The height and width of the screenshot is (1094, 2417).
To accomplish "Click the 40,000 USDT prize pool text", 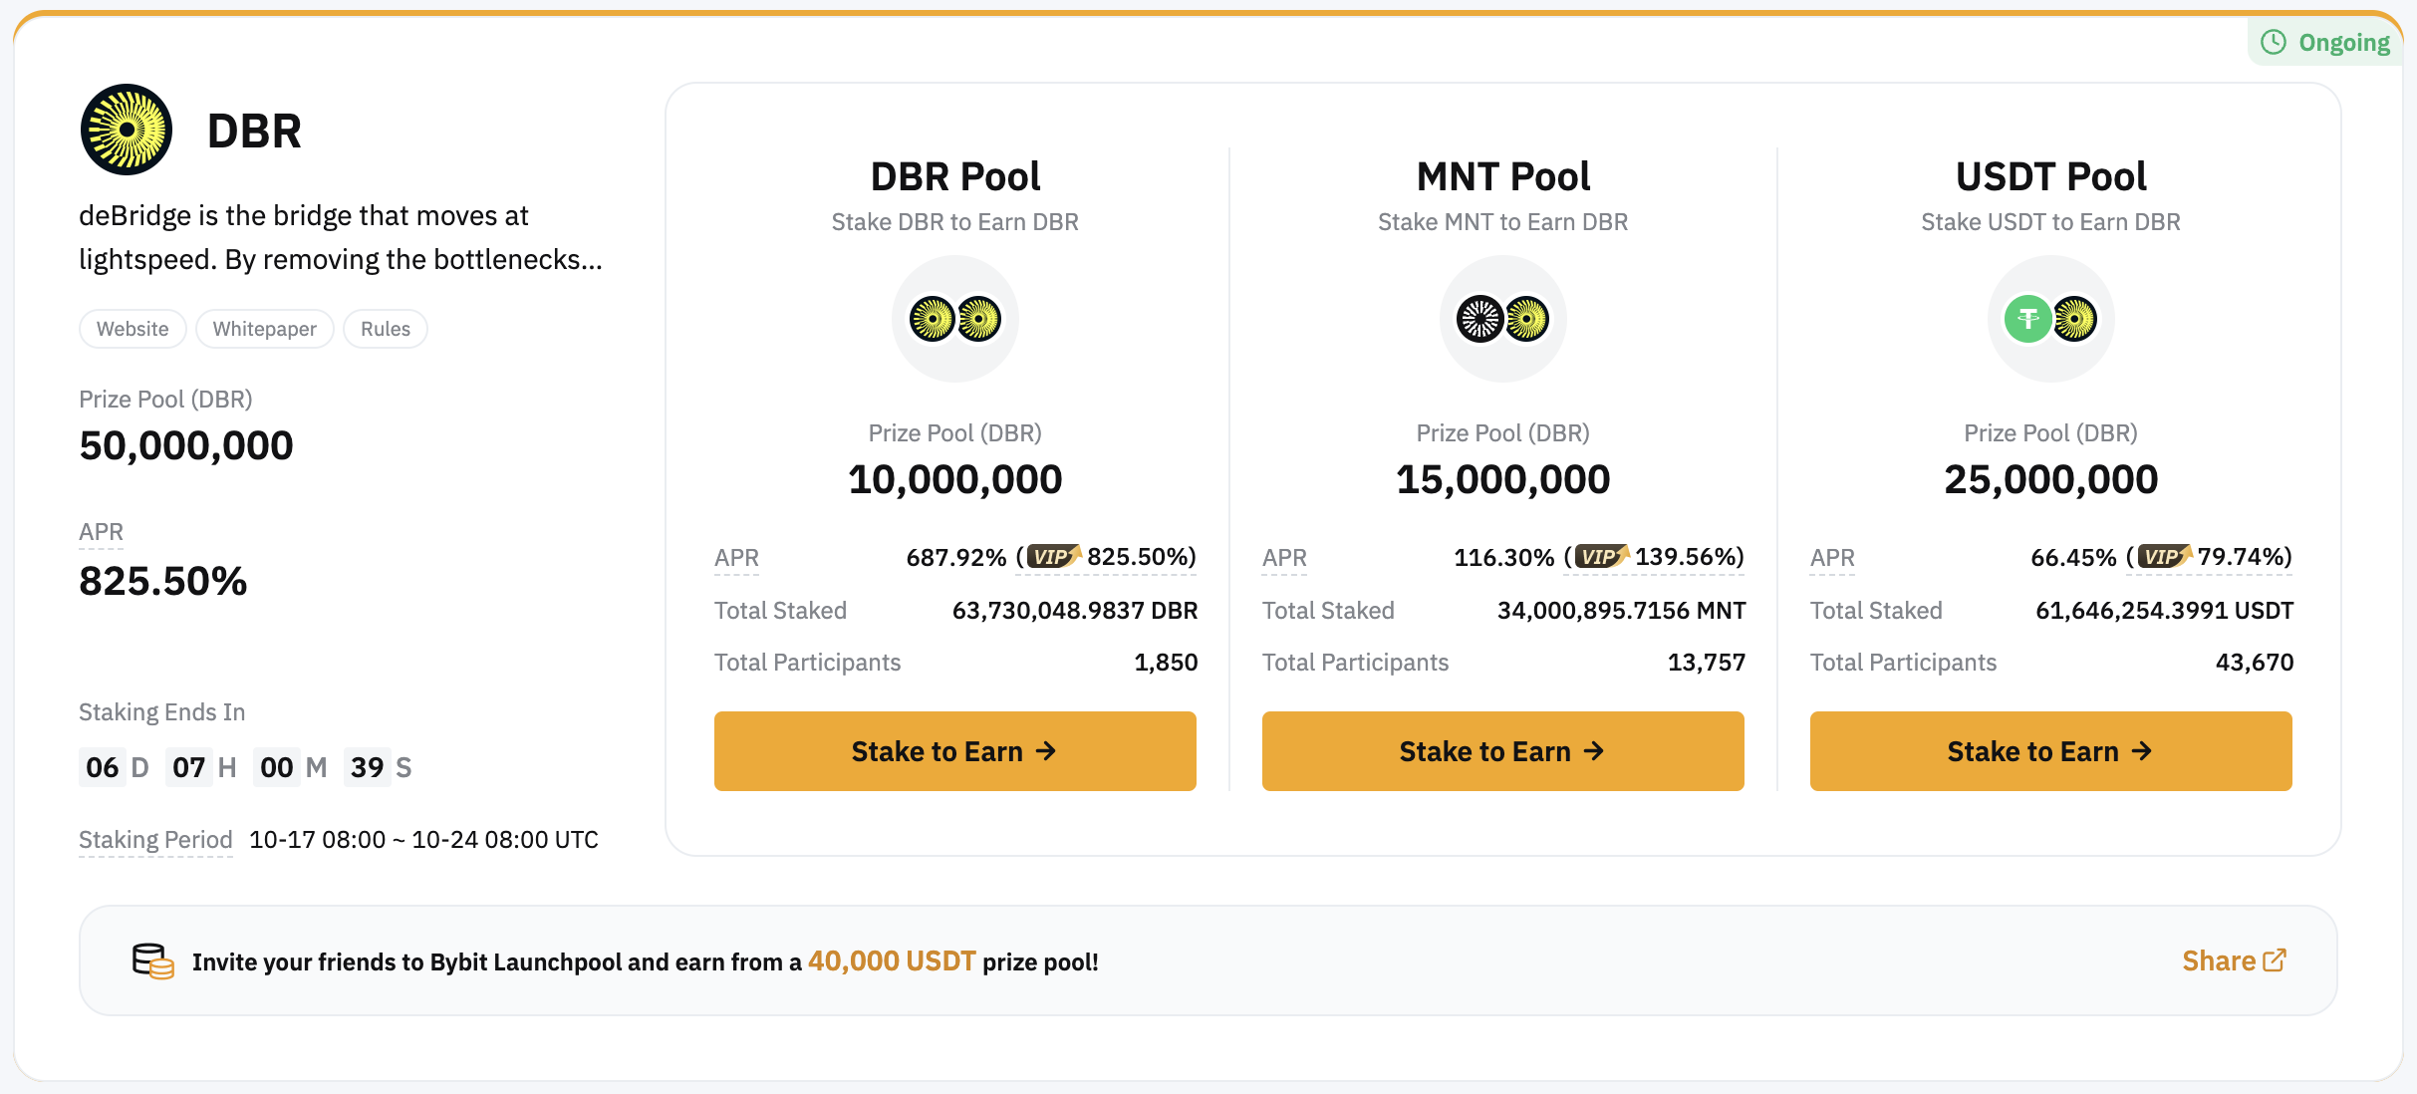I will point(891,961).
